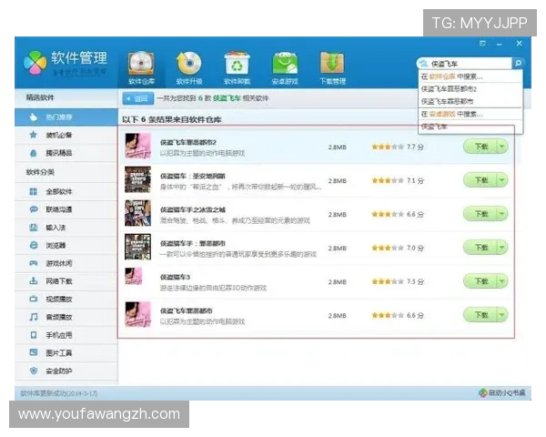Download 侠盗猎车手：罪恶都市
This screenshot has height=437, width=546.
[x=480, y=248]
